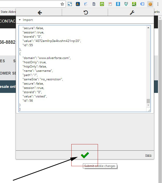
Task: Click the "httpOnly": false line
Action: (35, 67)
